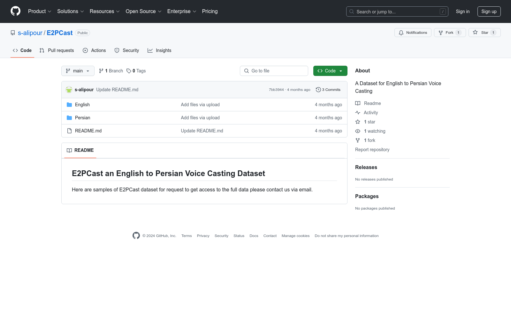Click the Search or jump to field

pyautogui.click(x=397, y=11)
